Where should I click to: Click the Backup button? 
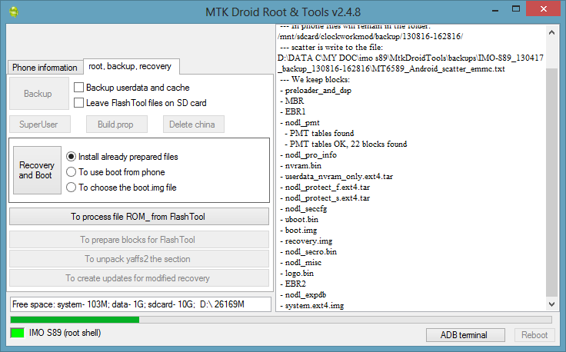[39, 94]
